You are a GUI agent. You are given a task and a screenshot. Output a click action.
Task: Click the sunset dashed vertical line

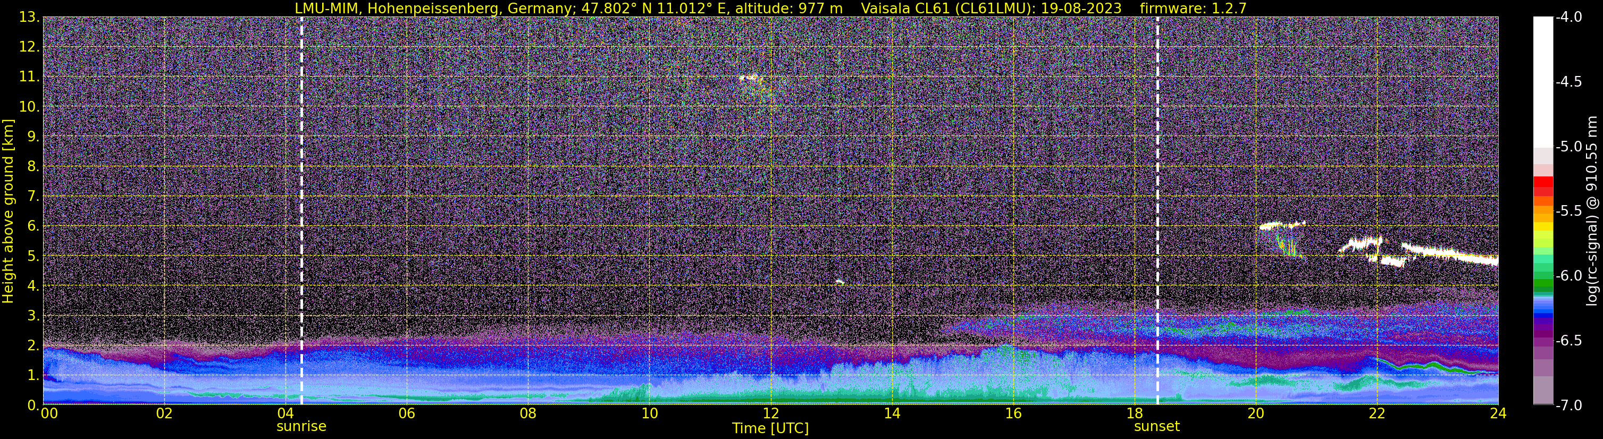tap(1157, 211)
